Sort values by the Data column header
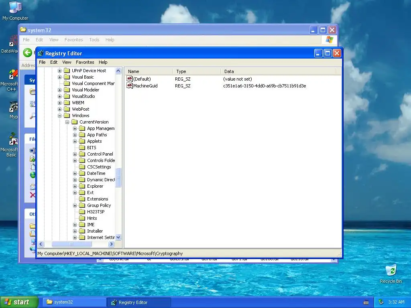This screenshot has width=411, height=308. (x=278, y=71)
